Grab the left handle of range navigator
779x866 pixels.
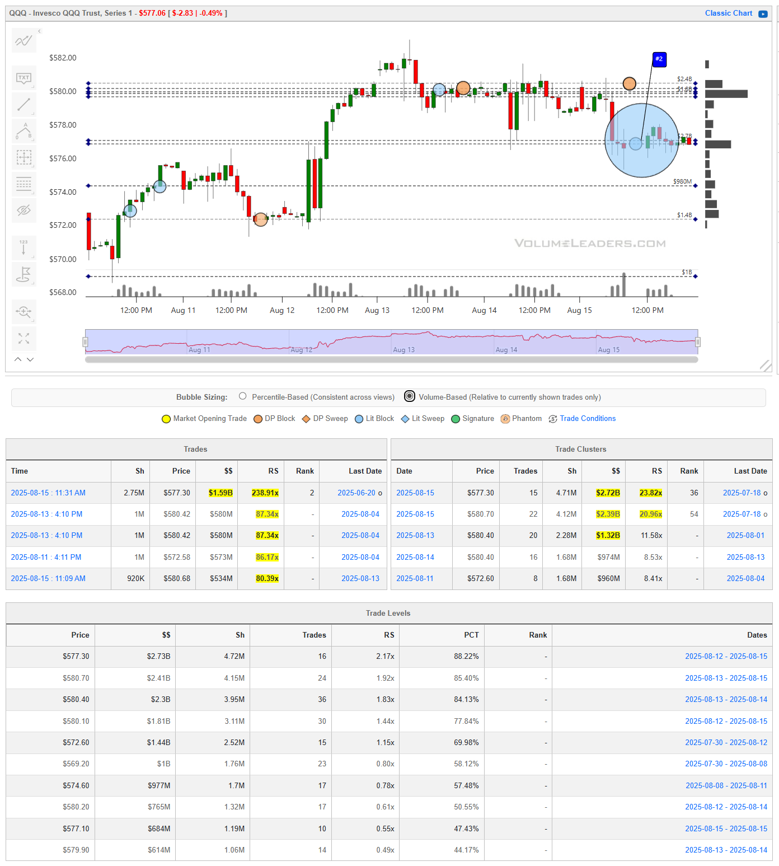coord(86,342)
